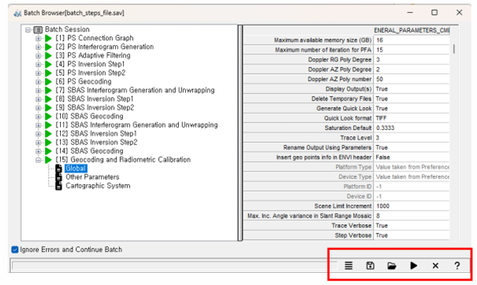The height and width of the screenshot is (285, 477).
Task: Click green arrow icon of PS Connection Graph
Action: click(x=49, y=39)
